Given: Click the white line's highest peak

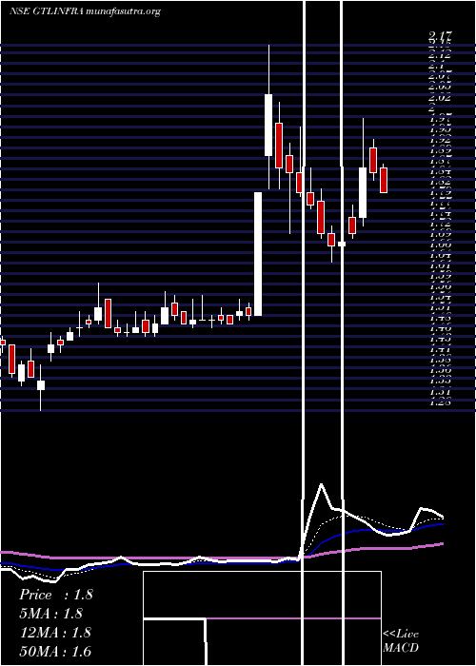Looking at the screenshot, I should pos(321,484).
